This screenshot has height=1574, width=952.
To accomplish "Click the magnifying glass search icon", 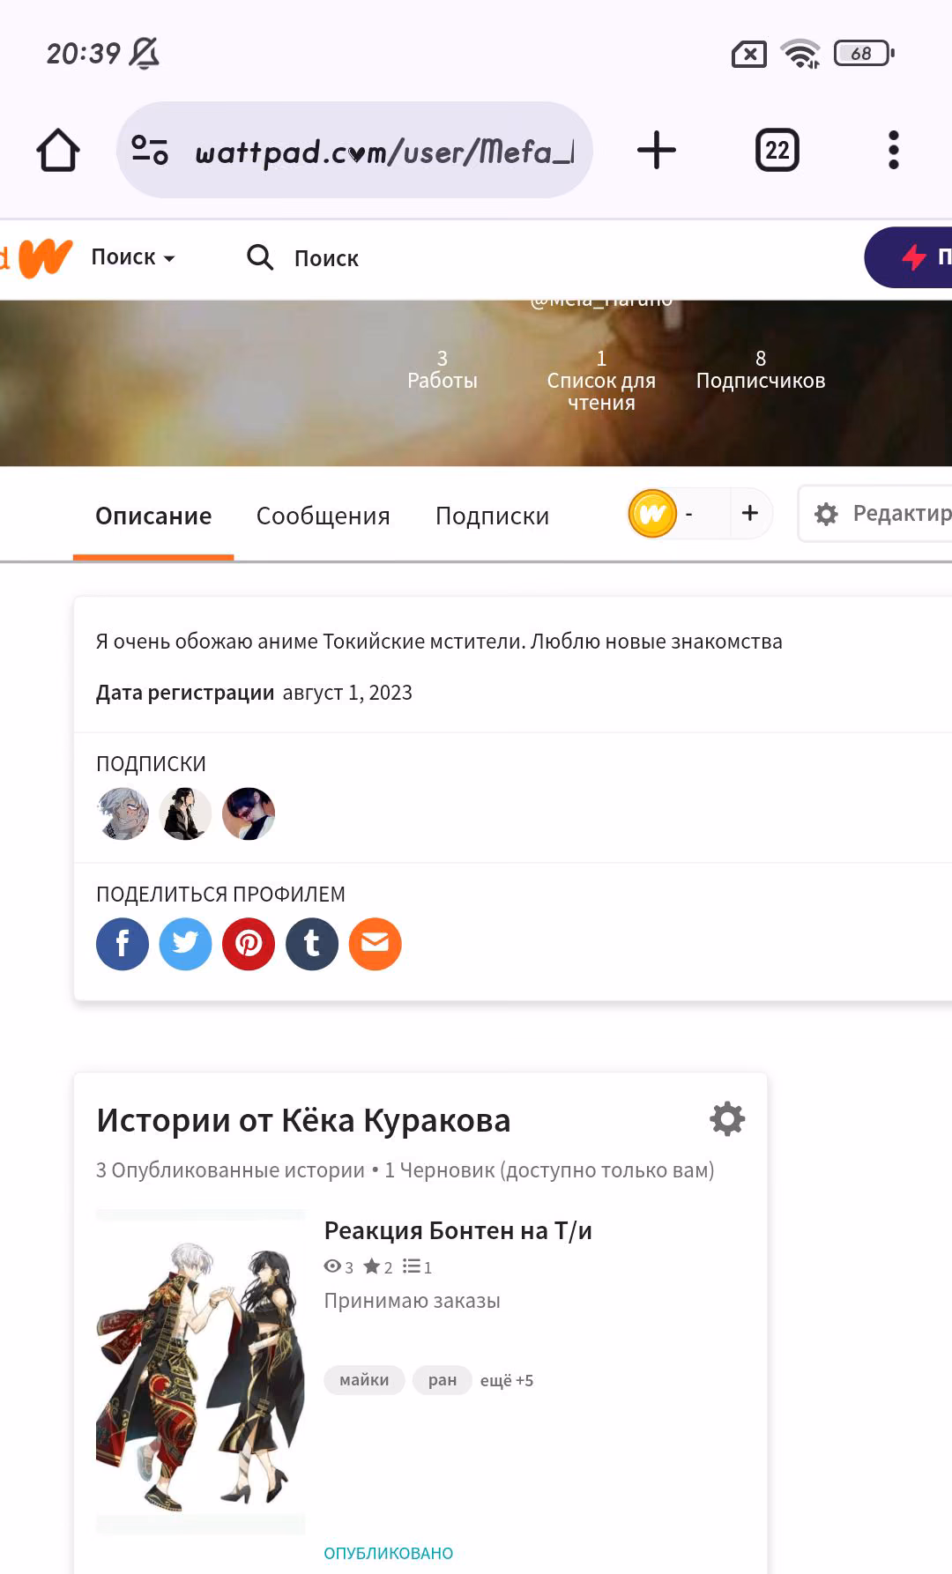I will point(260,257).
